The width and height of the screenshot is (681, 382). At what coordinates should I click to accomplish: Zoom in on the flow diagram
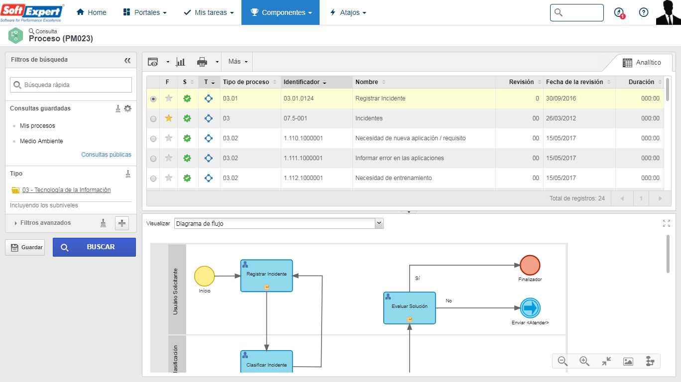coord(584,362)
